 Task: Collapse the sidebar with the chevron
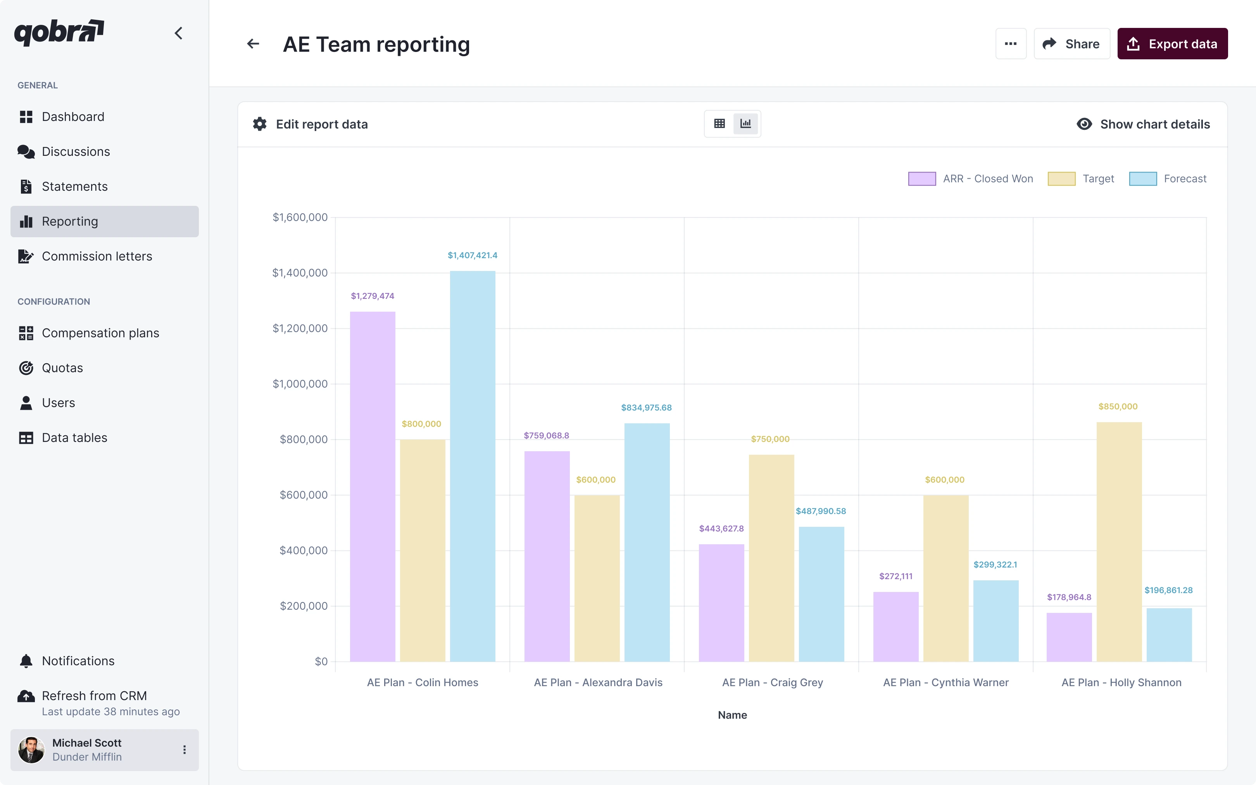click(179, 33)
